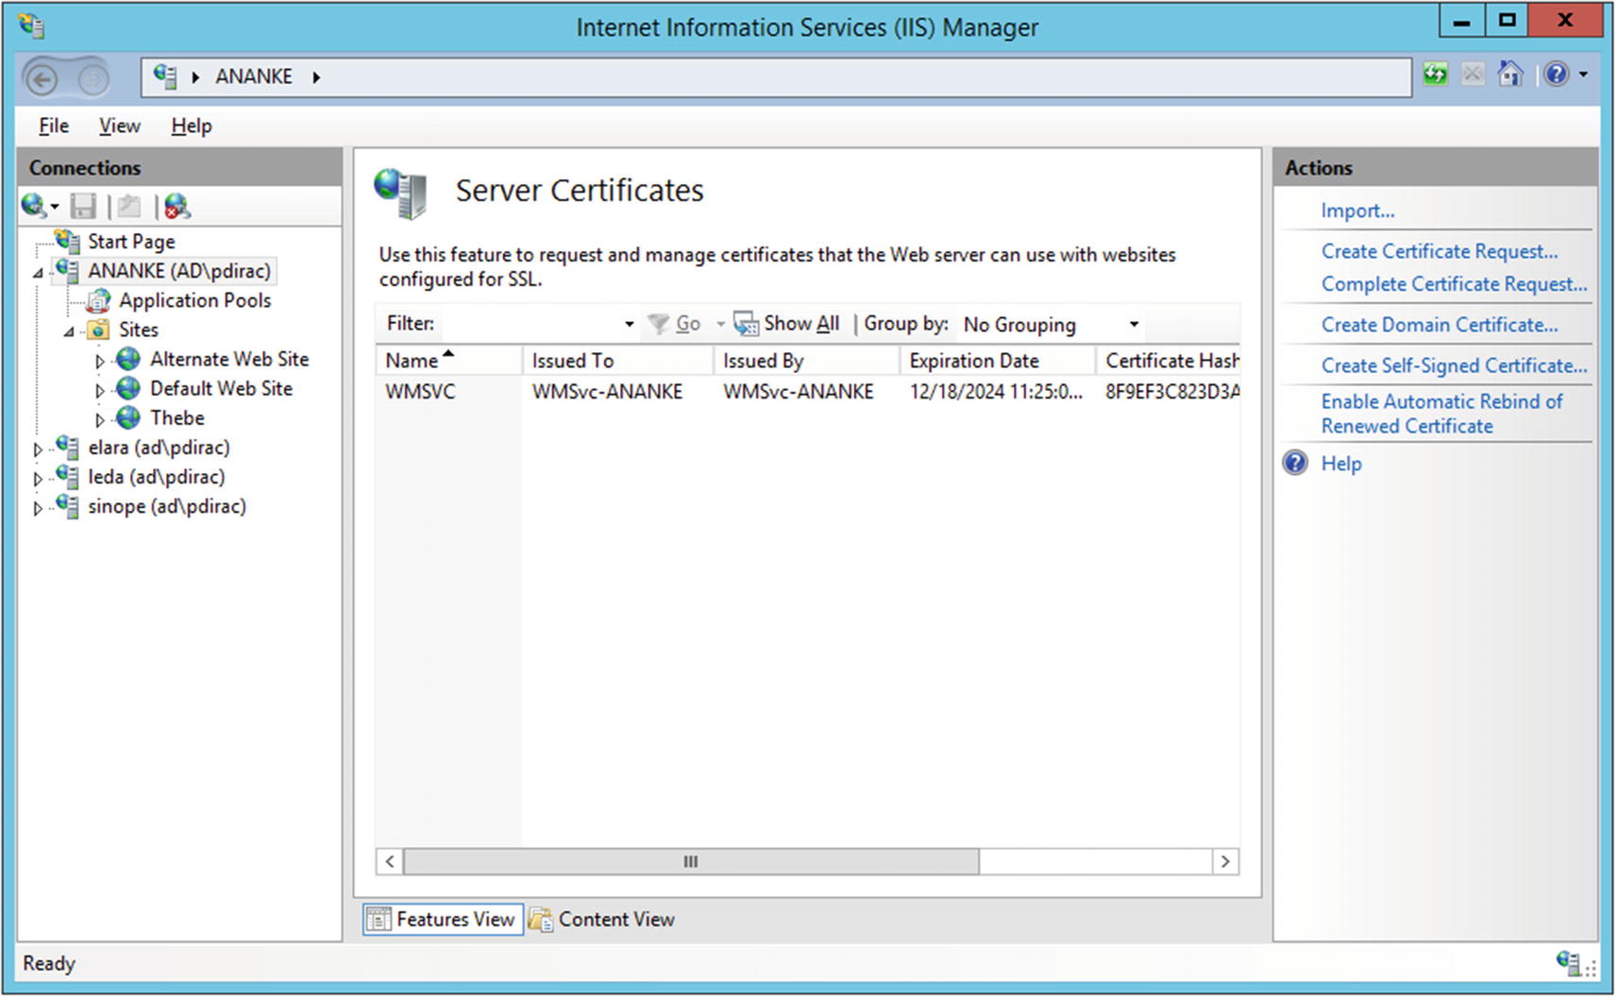Click the Show All button
The image size is (1617, 998).
point(786,324)
